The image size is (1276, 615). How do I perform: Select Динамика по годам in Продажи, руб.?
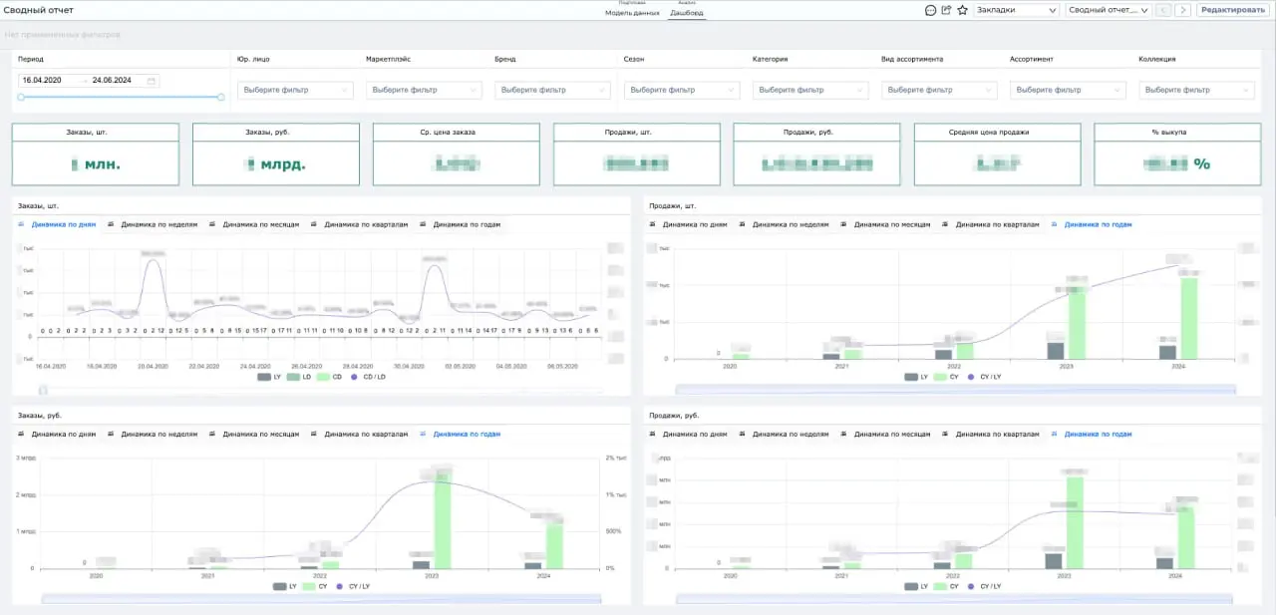pos(1091,435)
